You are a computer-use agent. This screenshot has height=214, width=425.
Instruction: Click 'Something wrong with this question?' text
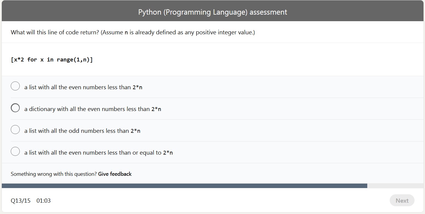point(53,174)
